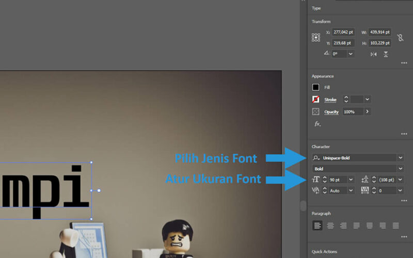Screen dimensions: 413x258
Task: Select Justify all lines
Action: point(395,225)
